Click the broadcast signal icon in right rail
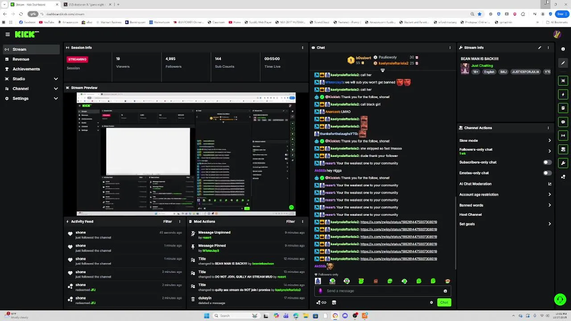This screenshot has width=571, height=321. 563,136
